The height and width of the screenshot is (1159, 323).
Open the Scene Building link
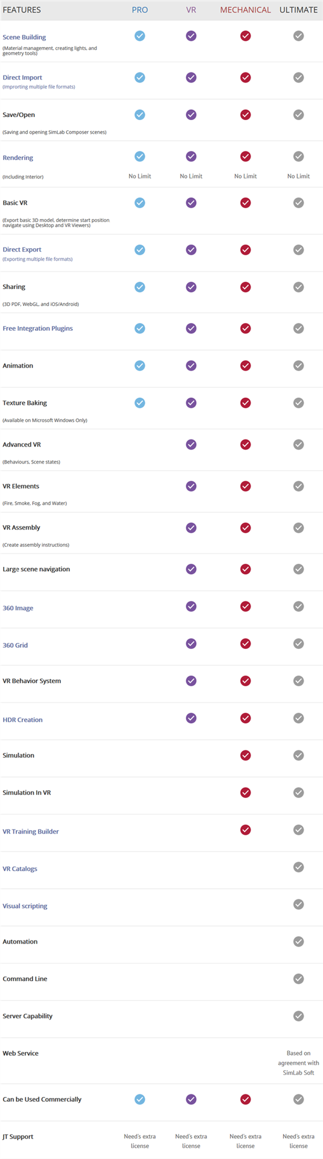click(x=24, y=37)
